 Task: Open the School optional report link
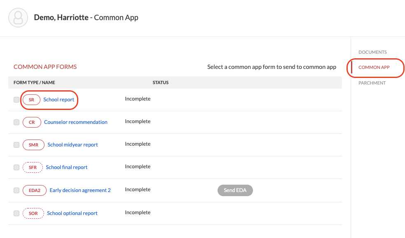click(x=72, y=213)
